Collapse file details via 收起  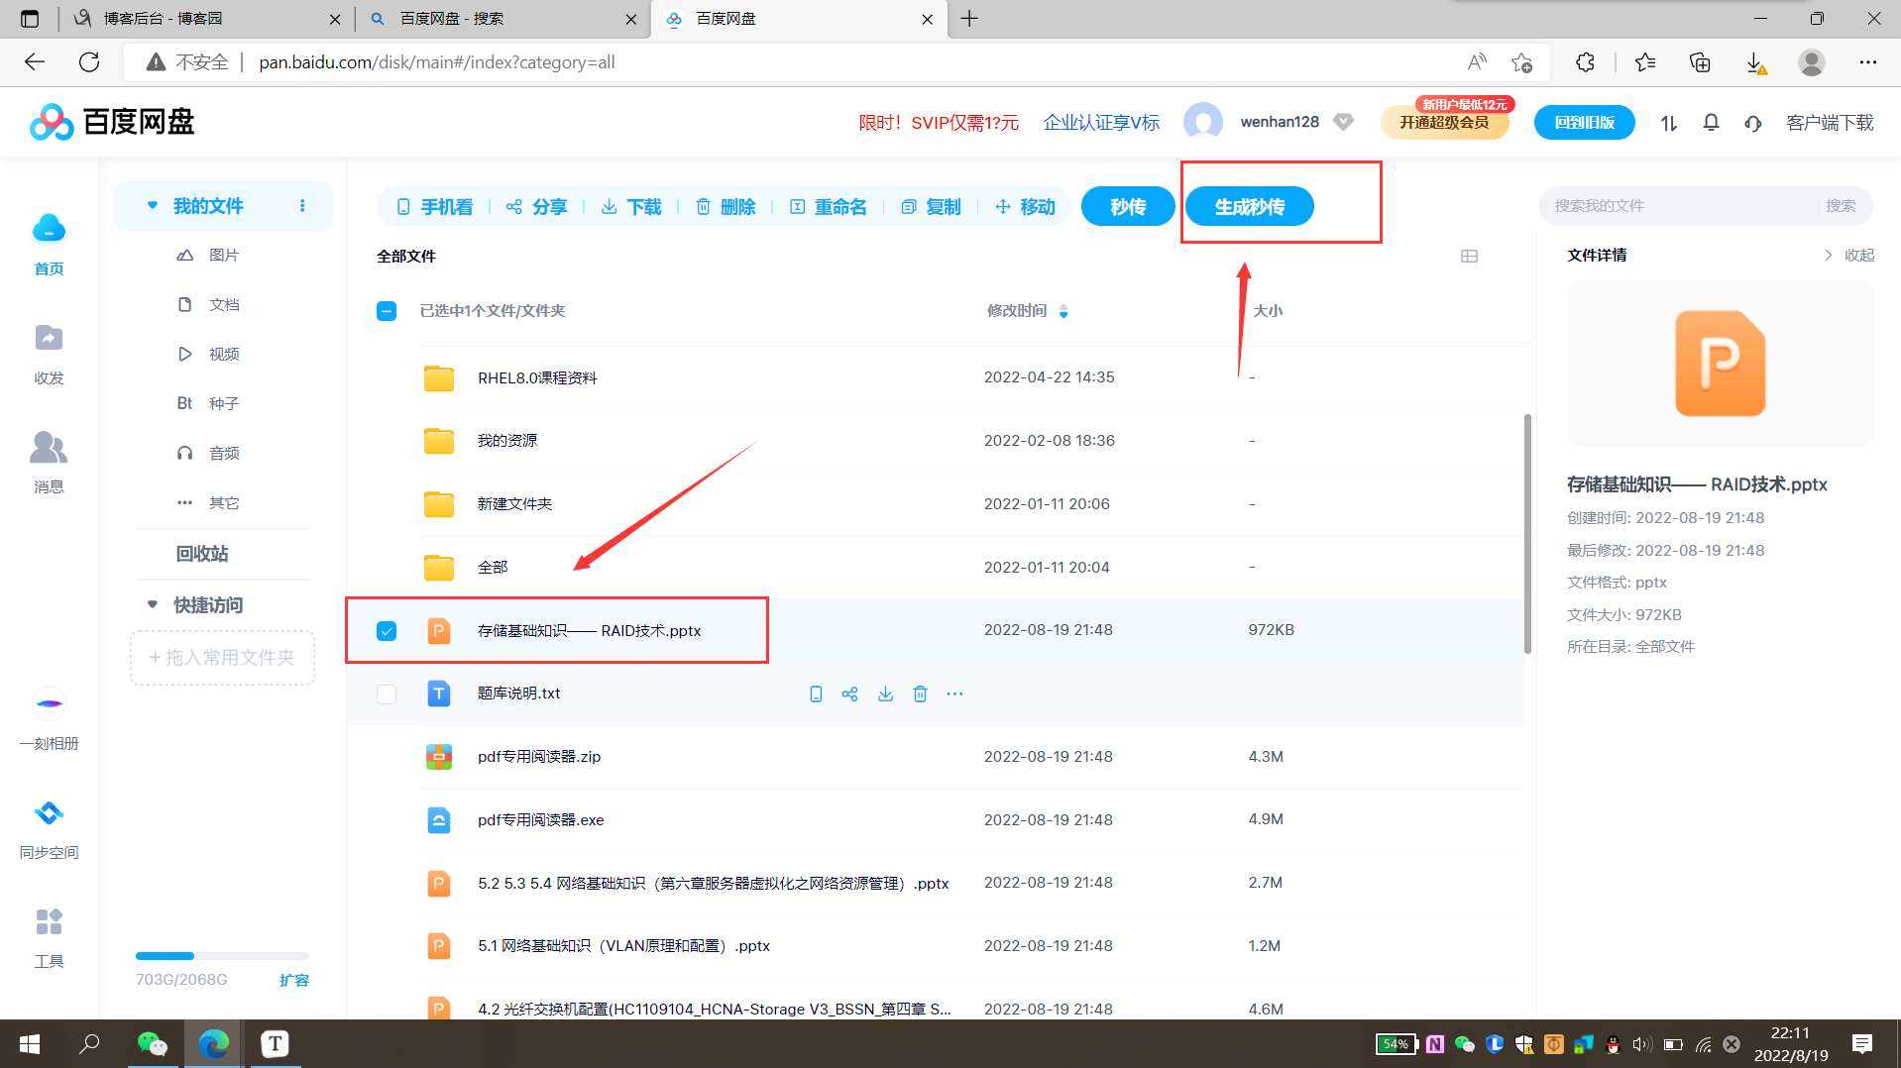click(x=1849, y=256)
